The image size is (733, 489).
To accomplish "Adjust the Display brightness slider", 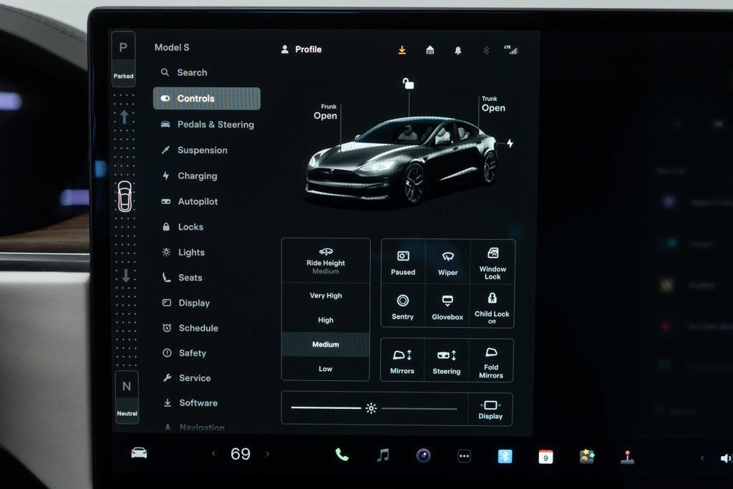I will click(x=371, y=407).
